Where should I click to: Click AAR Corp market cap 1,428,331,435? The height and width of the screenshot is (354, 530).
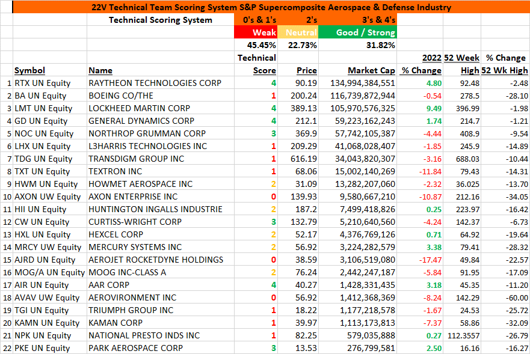357,285
